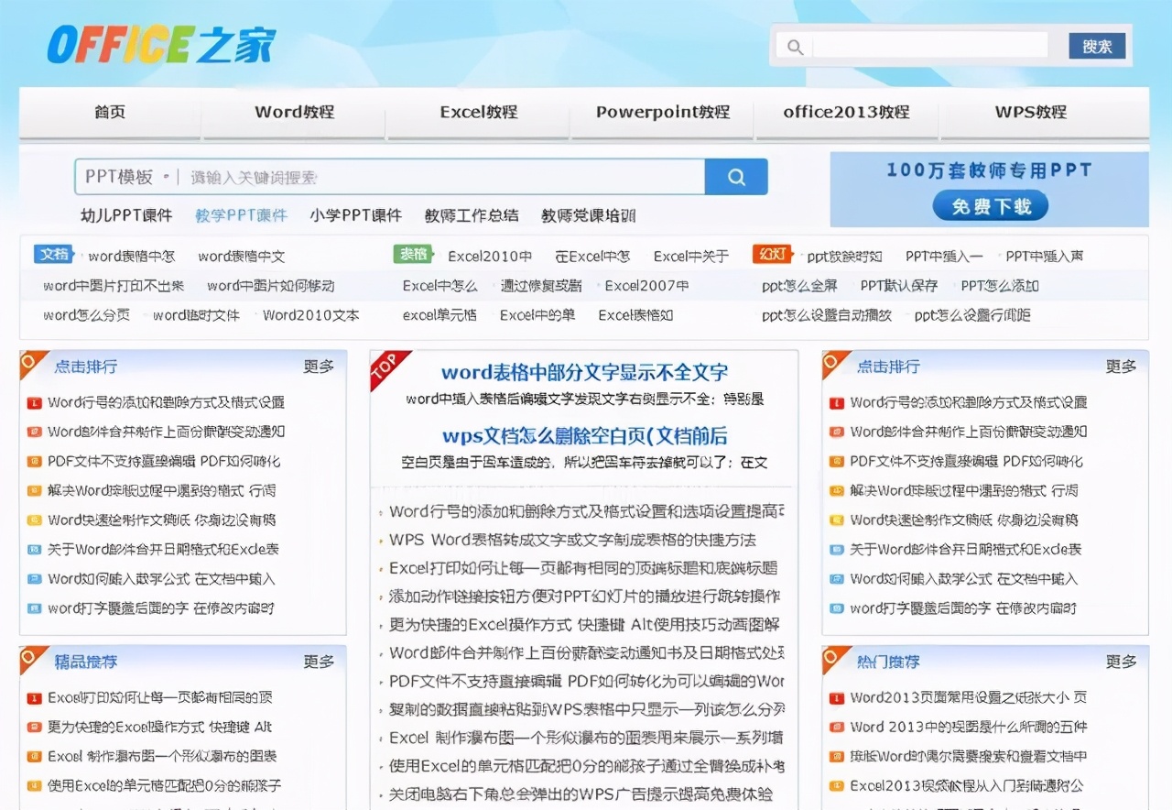Open the 幼儿PPT课件 keyword link
The image size is (1172, 810).
pyautogui.click(x=127, y=215)
